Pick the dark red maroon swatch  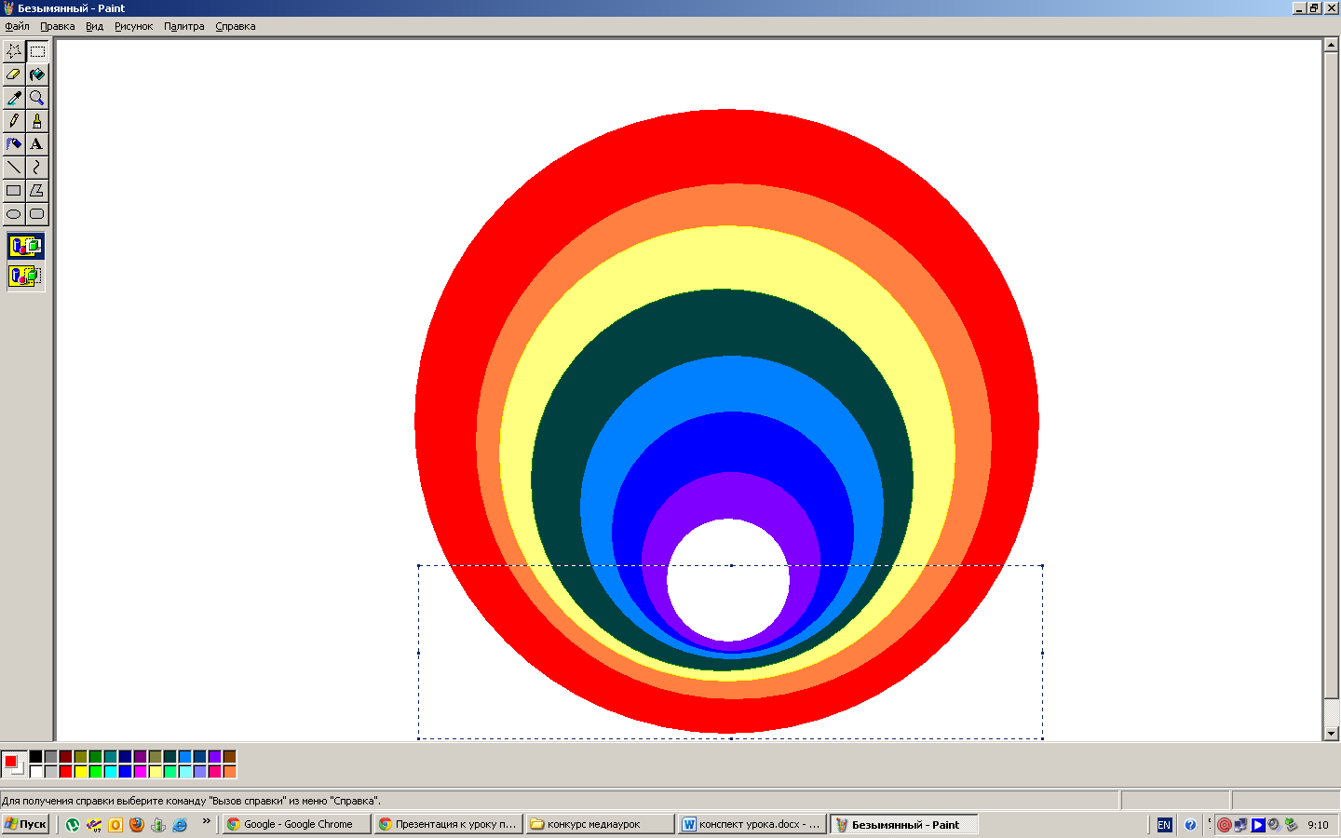click(66, 757)
